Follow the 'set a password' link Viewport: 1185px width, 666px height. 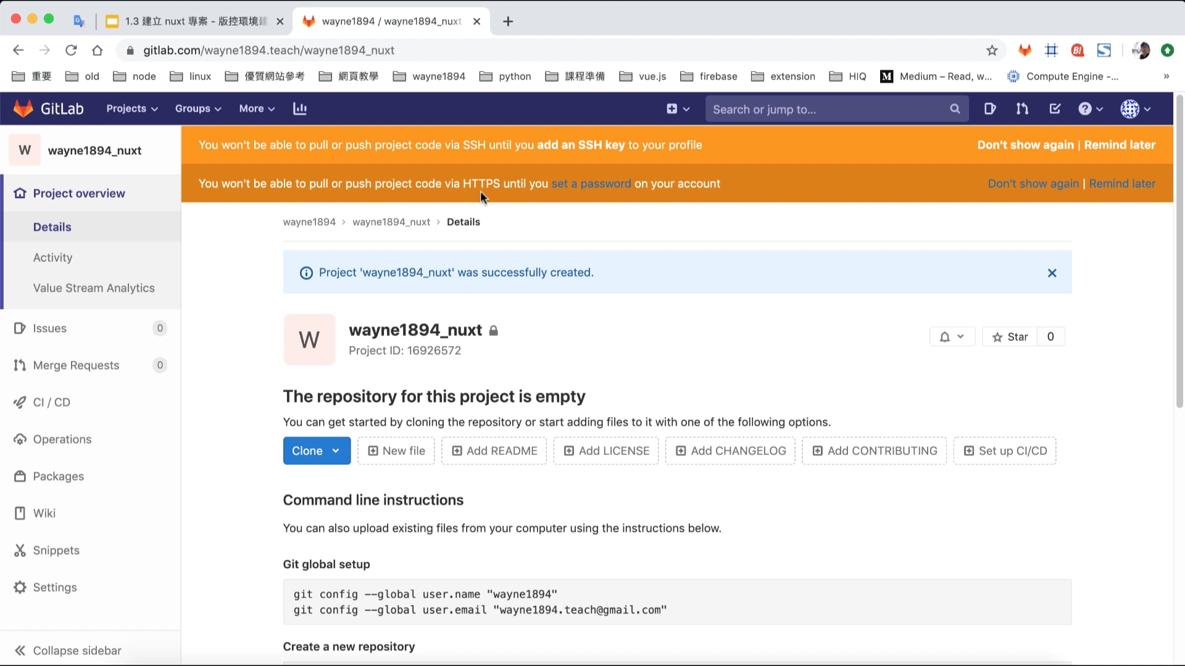coord(591,184)
